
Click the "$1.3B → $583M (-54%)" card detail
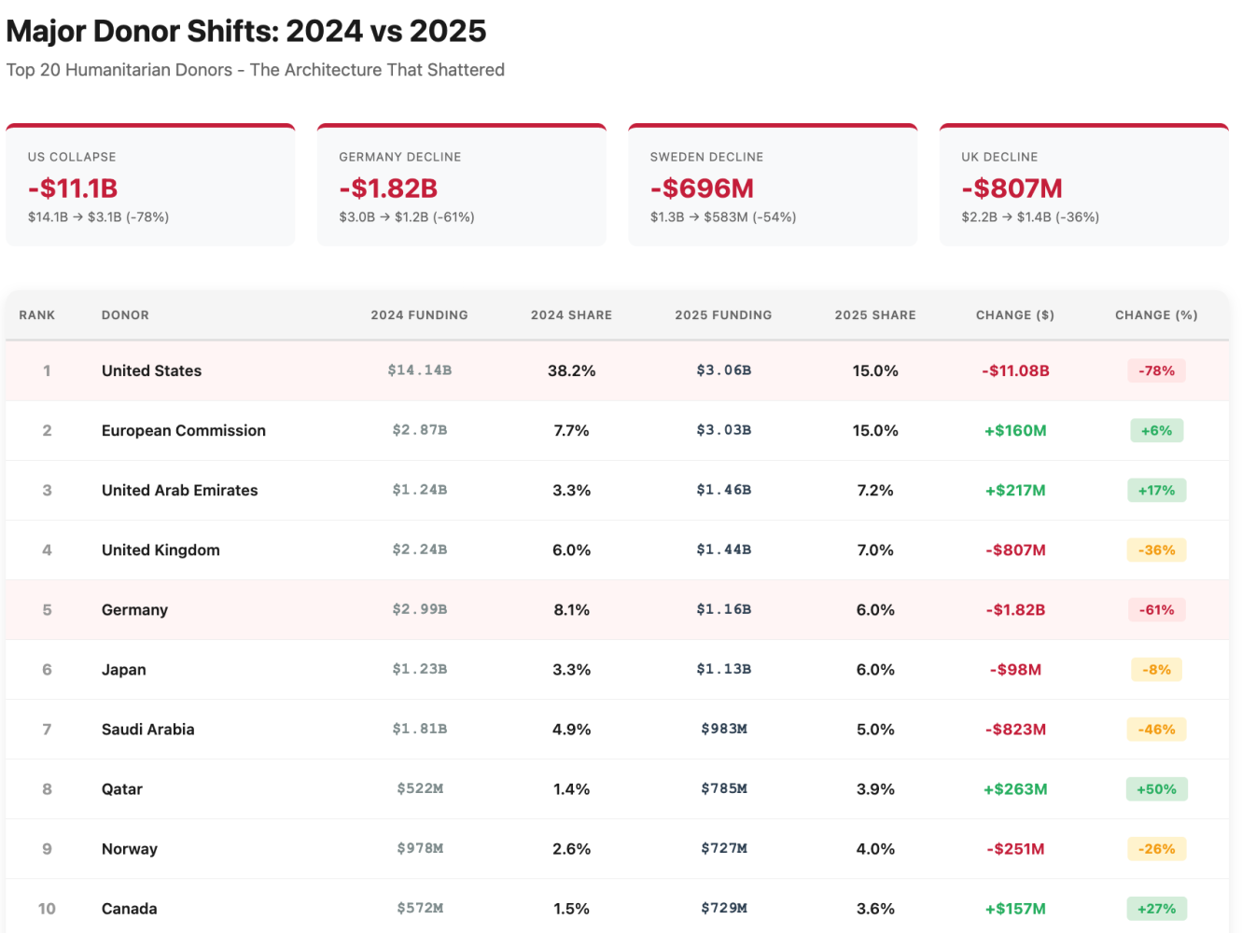click(723, 217)
